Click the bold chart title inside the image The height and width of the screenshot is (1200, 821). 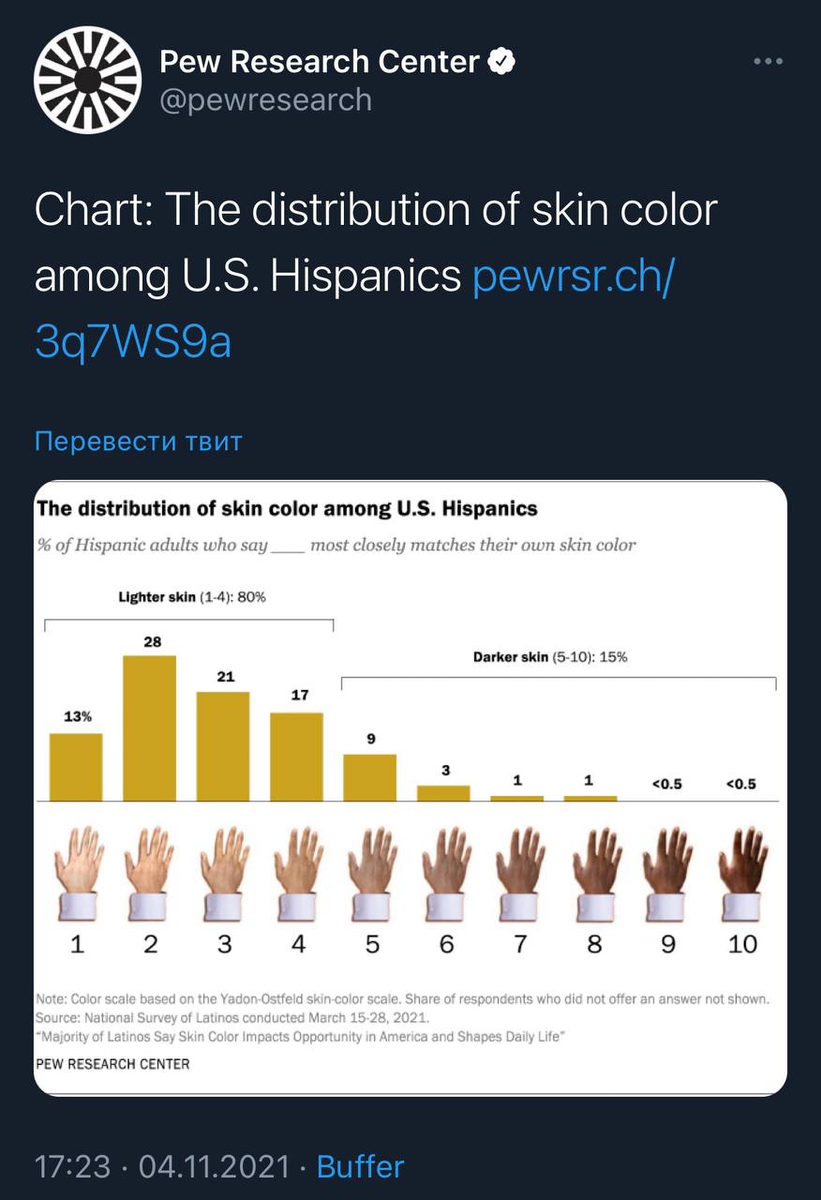point(287,509)
